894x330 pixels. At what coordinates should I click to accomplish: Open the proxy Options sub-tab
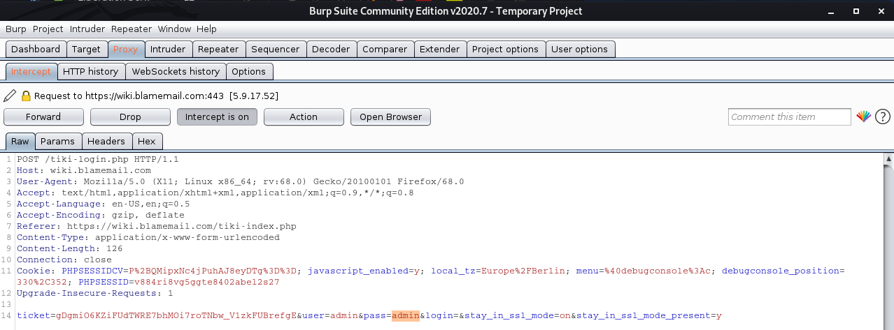[x=248, y=71]
